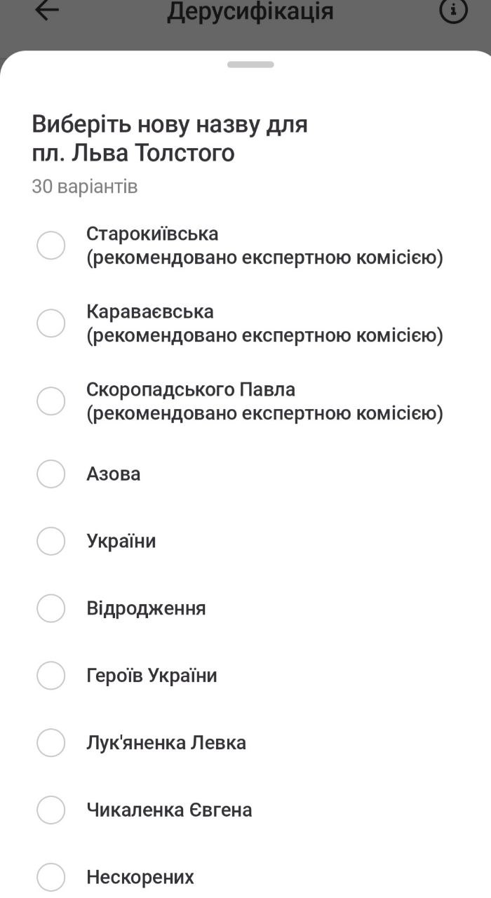Pick the Героїв України radio option
The height and width of the screenshot is (898, 491).
(51, 676)
